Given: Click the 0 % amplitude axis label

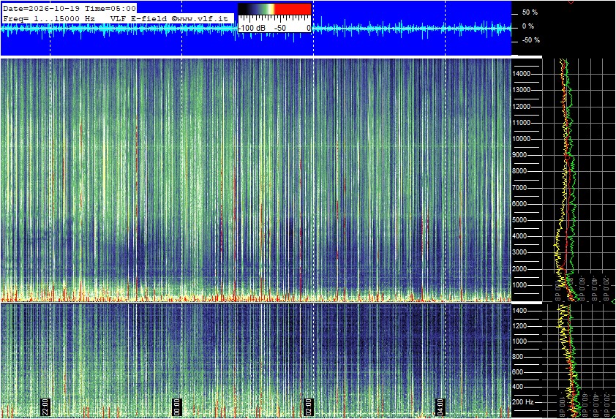Looking at the screenshot, I should (528, 26).
